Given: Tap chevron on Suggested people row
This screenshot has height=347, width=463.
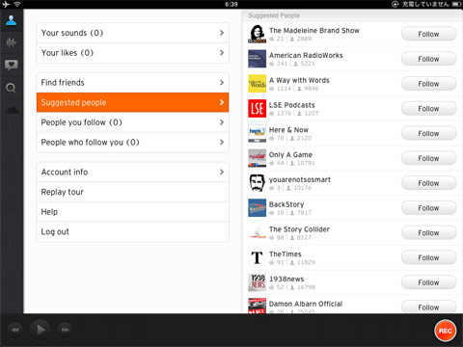Looking at the screenshot, I should 222,102.
